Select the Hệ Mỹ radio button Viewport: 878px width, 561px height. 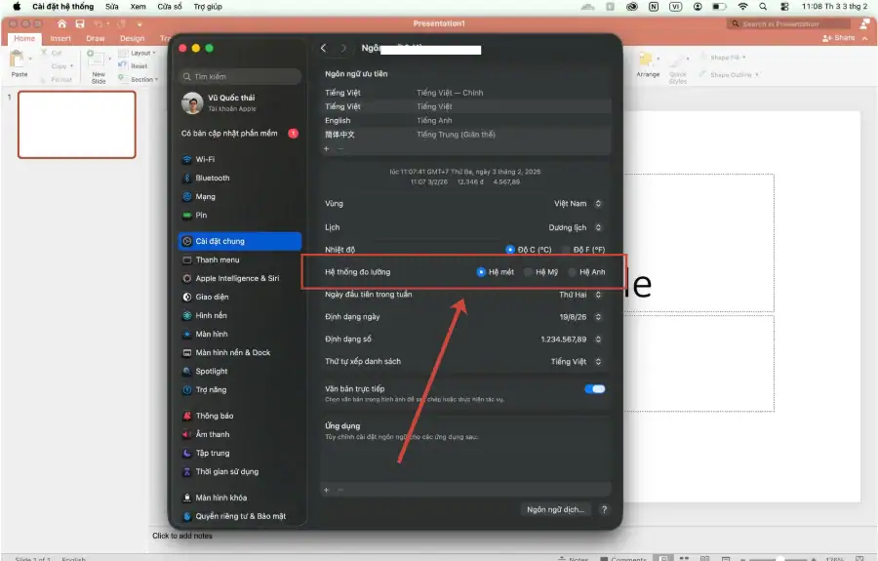tap(530, 272)
